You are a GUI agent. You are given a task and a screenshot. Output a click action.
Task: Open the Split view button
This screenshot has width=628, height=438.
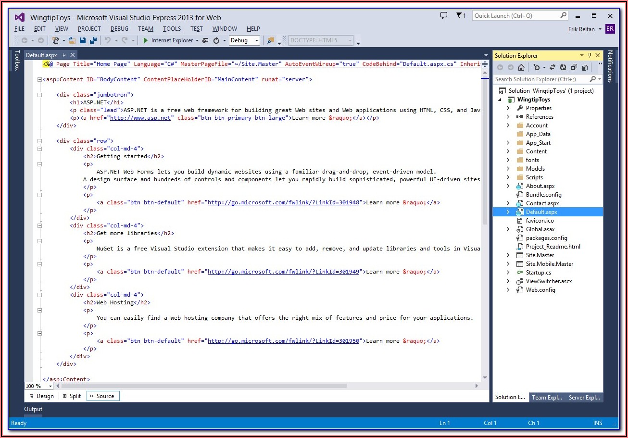pos(72,396)
